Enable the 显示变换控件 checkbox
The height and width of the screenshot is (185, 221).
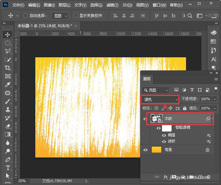76,16
